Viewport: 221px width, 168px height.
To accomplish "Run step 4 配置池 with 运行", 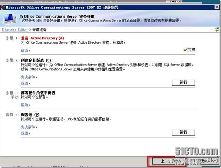I will [x=184, y=132].
